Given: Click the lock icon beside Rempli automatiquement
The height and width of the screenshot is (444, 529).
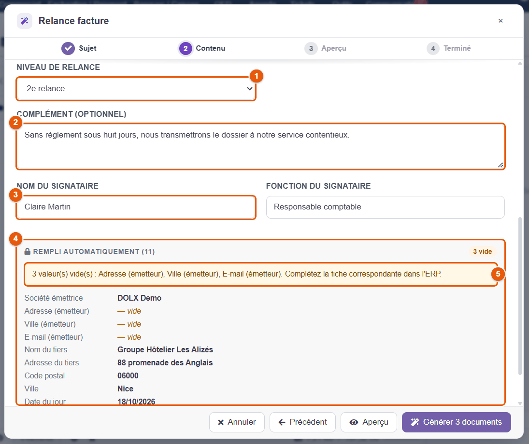Looking at the screenshot, I should tap(28, 251).
